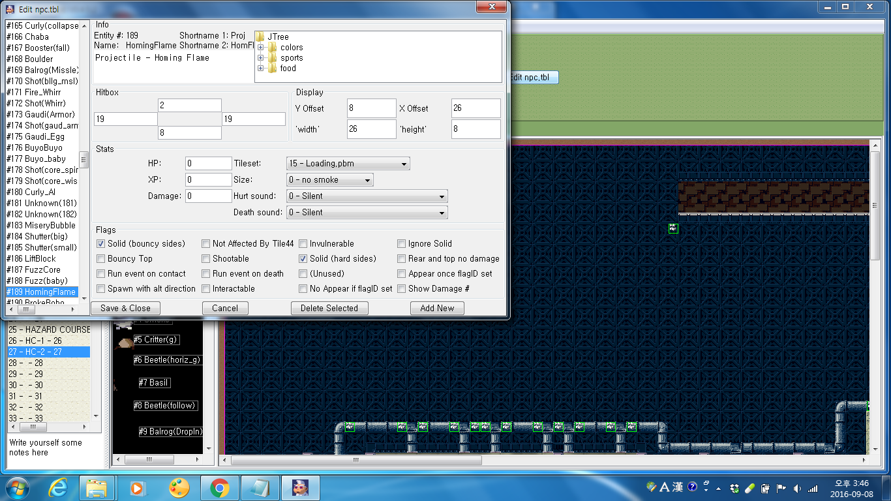Open Windows Explorer from the taskbar
This screenshot has height=501, width=891.
pyautogui.click(x=97, y=488)
